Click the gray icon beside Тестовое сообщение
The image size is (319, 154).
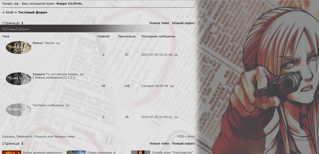[19, 110]
